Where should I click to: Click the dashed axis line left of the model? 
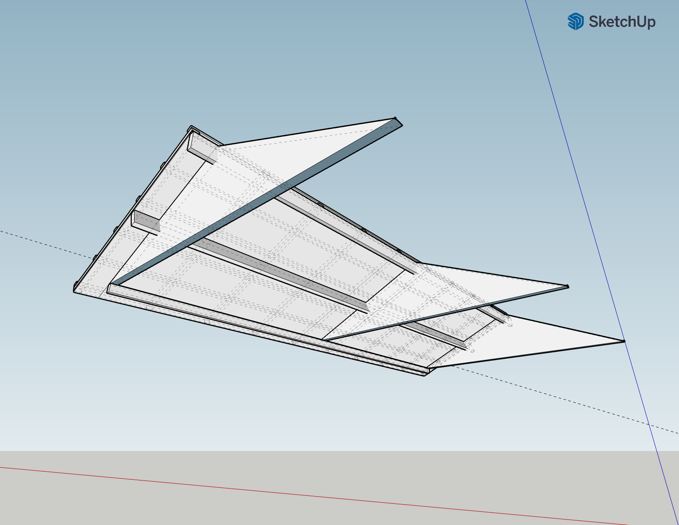point(42,243)
